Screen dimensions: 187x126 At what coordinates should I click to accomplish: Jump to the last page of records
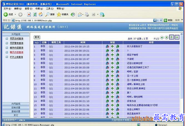pos(177,37)
